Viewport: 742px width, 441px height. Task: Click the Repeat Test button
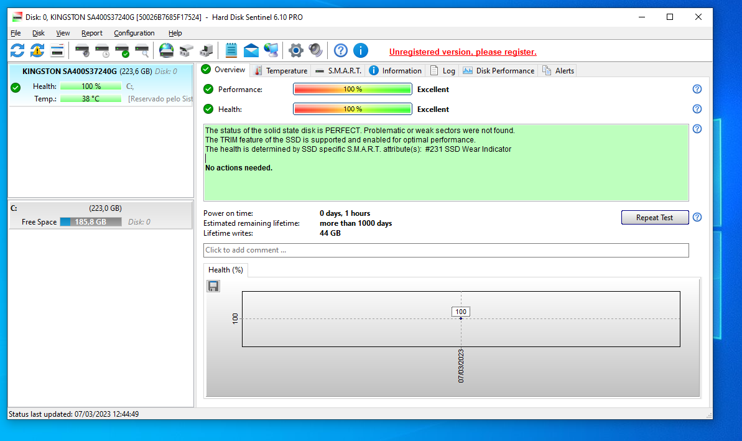(654, 217)
